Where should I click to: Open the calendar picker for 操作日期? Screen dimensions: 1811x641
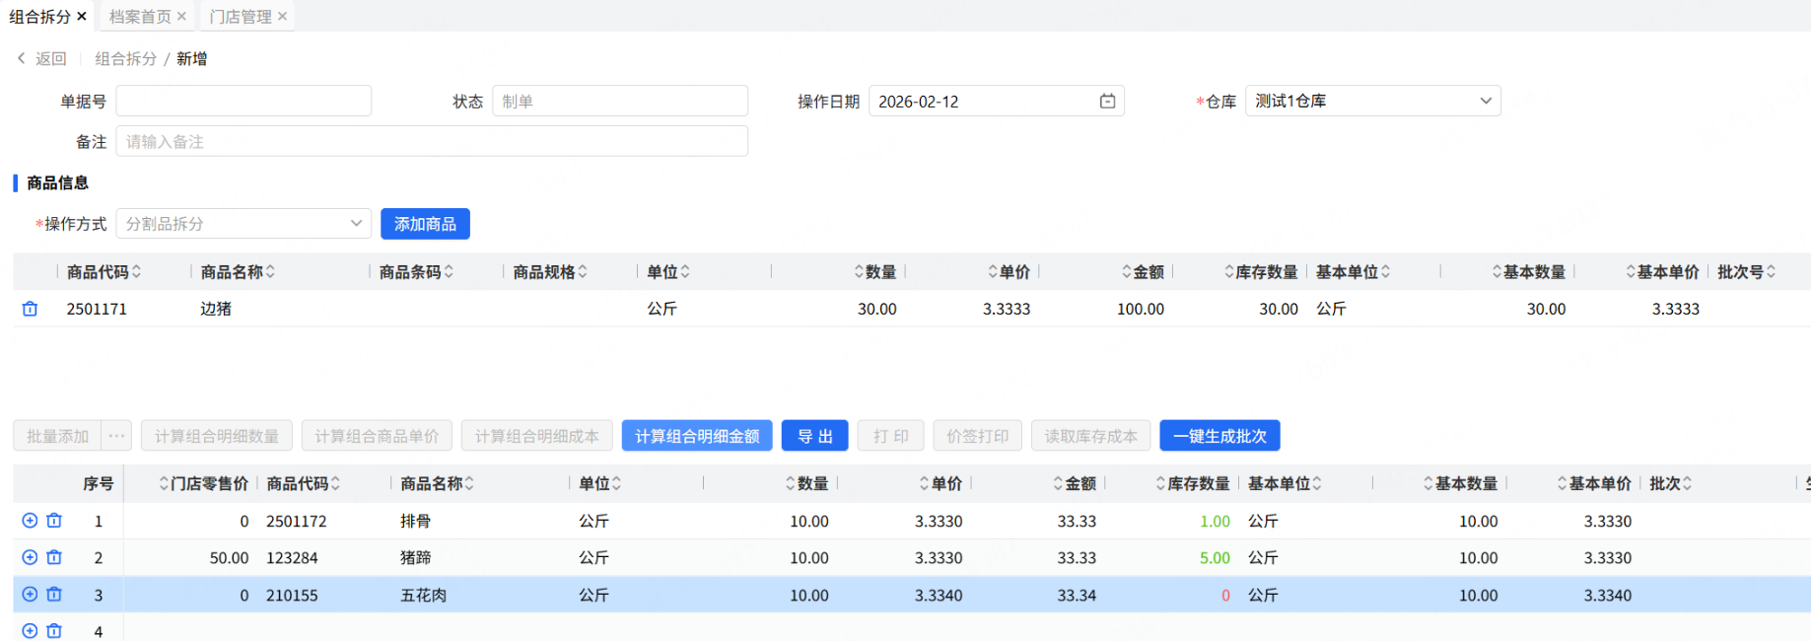click(x=1107, y=102)
